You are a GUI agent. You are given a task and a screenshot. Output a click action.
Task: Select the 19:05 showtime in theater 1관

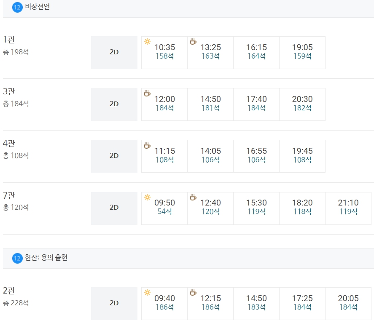[302, 52]
